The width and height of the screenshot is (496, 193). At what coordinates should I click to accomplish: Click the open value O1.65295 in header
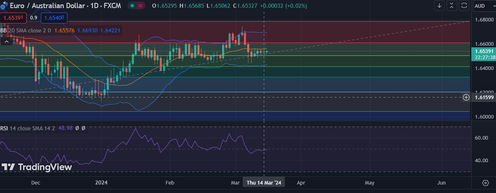165,6
